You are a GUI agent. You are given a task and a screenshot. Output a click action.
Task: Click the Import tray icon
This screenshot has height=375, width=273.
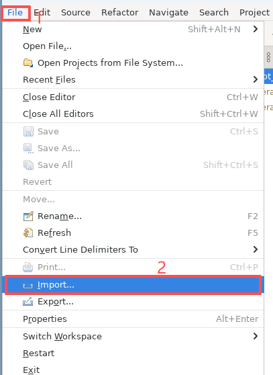[x=28, y=286]
